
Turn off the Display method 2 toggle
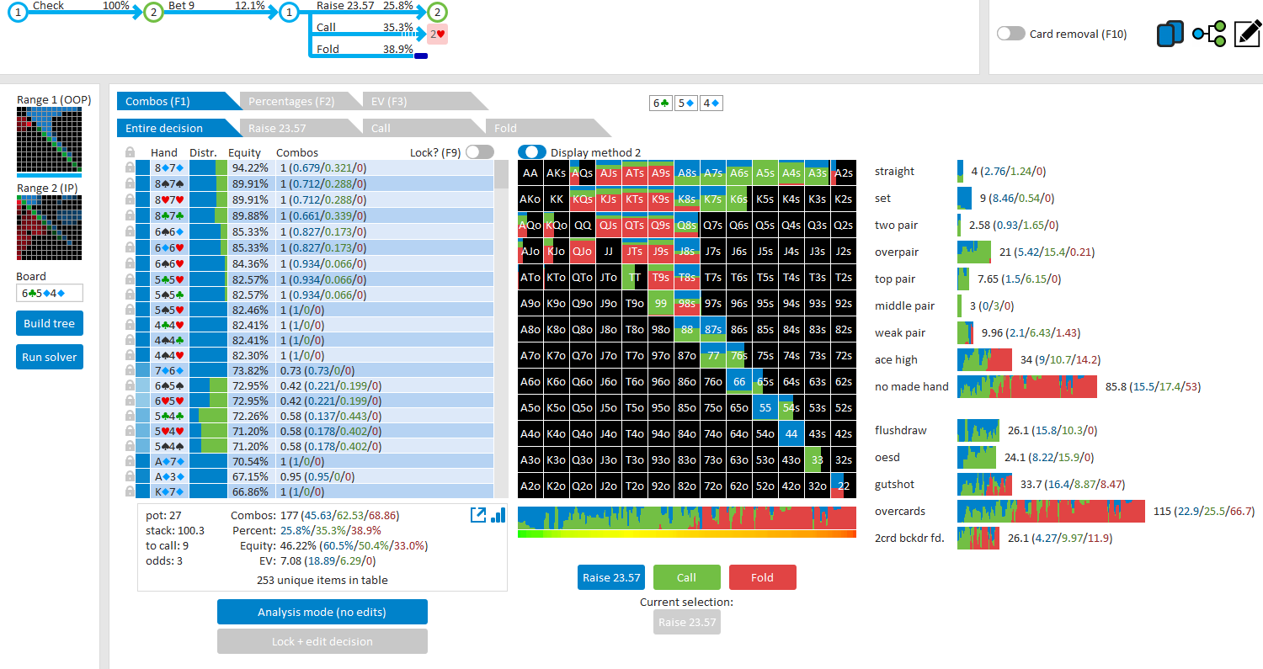click(532, 151)
